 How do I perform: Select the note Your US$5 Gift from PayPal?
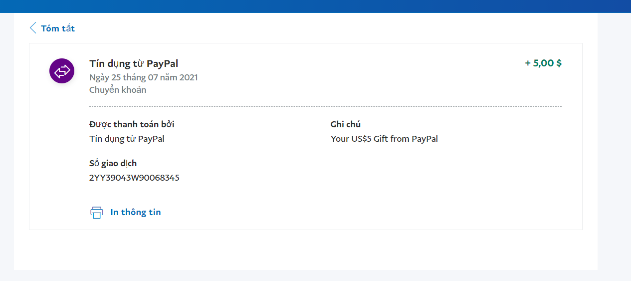pyautogui.click(x=384, y=139)
